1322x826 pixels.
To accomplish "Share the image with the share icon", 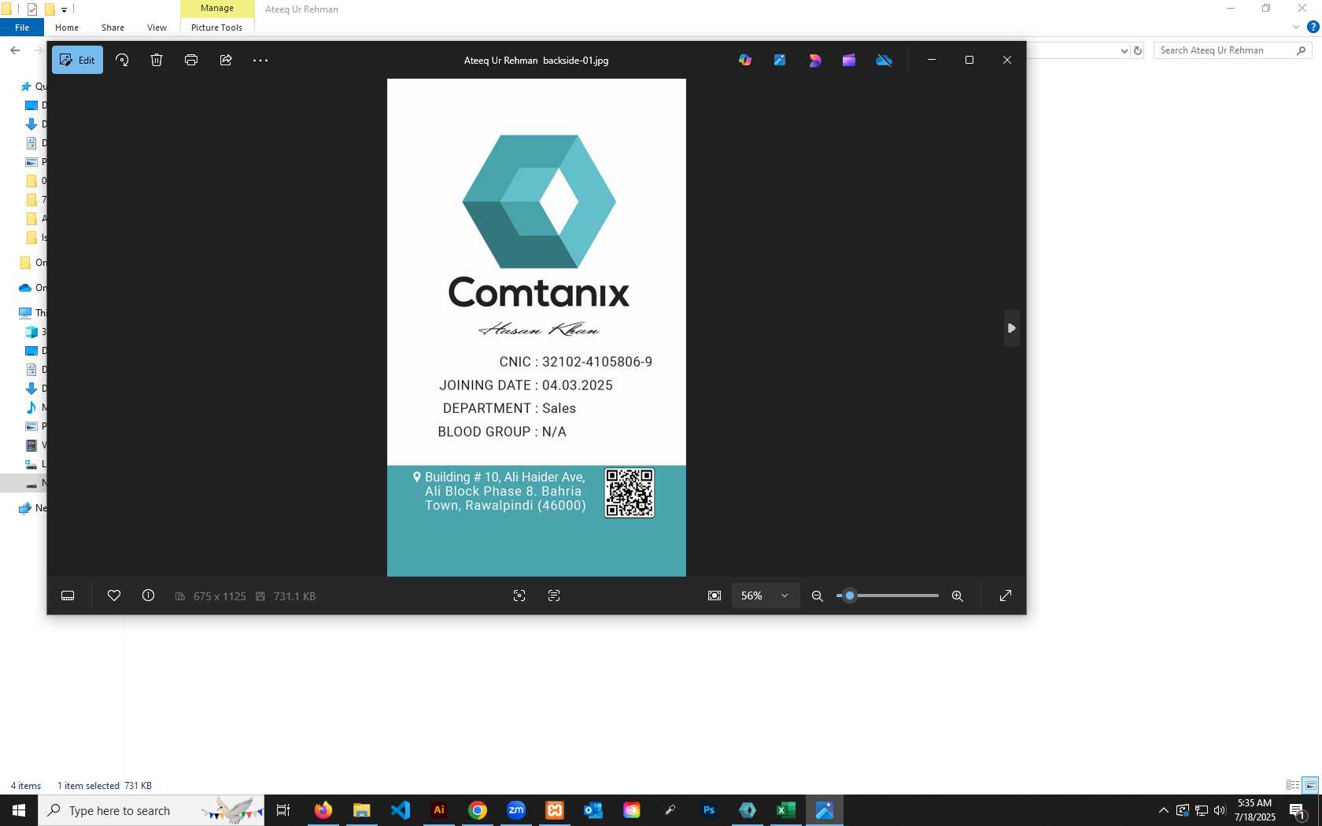I will [226, 60].
